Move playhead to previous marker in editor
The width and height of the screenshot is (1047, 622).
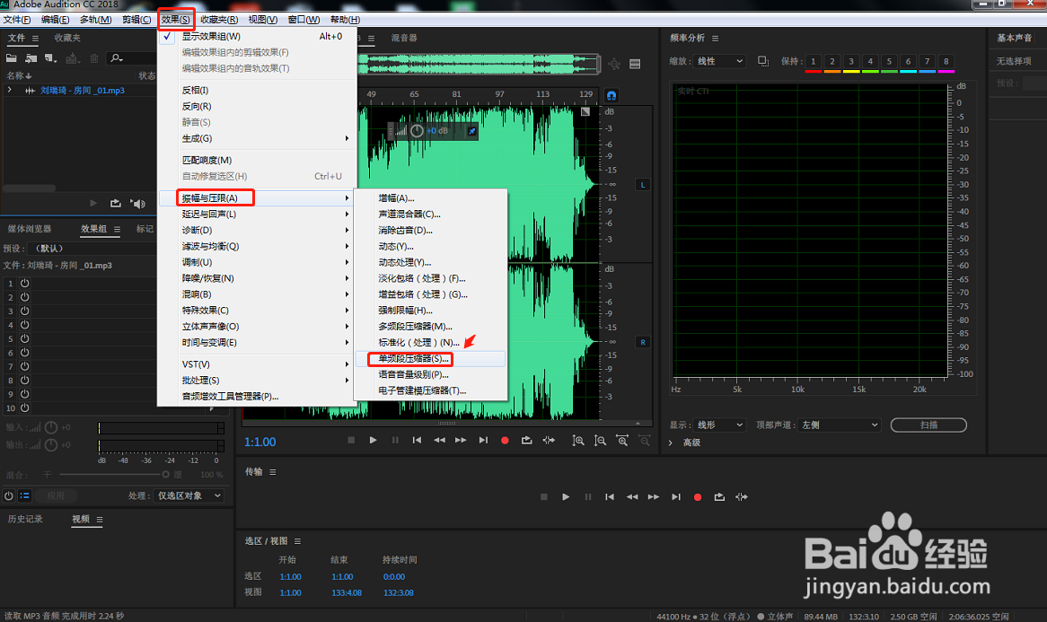point(417,440)
